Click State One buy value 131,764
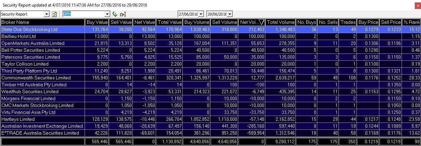 coord(100,30)
